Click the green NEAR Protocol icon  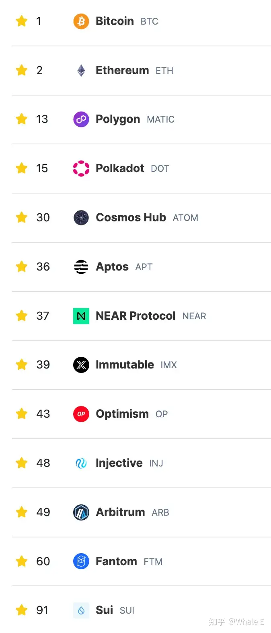pyautogui.click(x=81, y=316)
